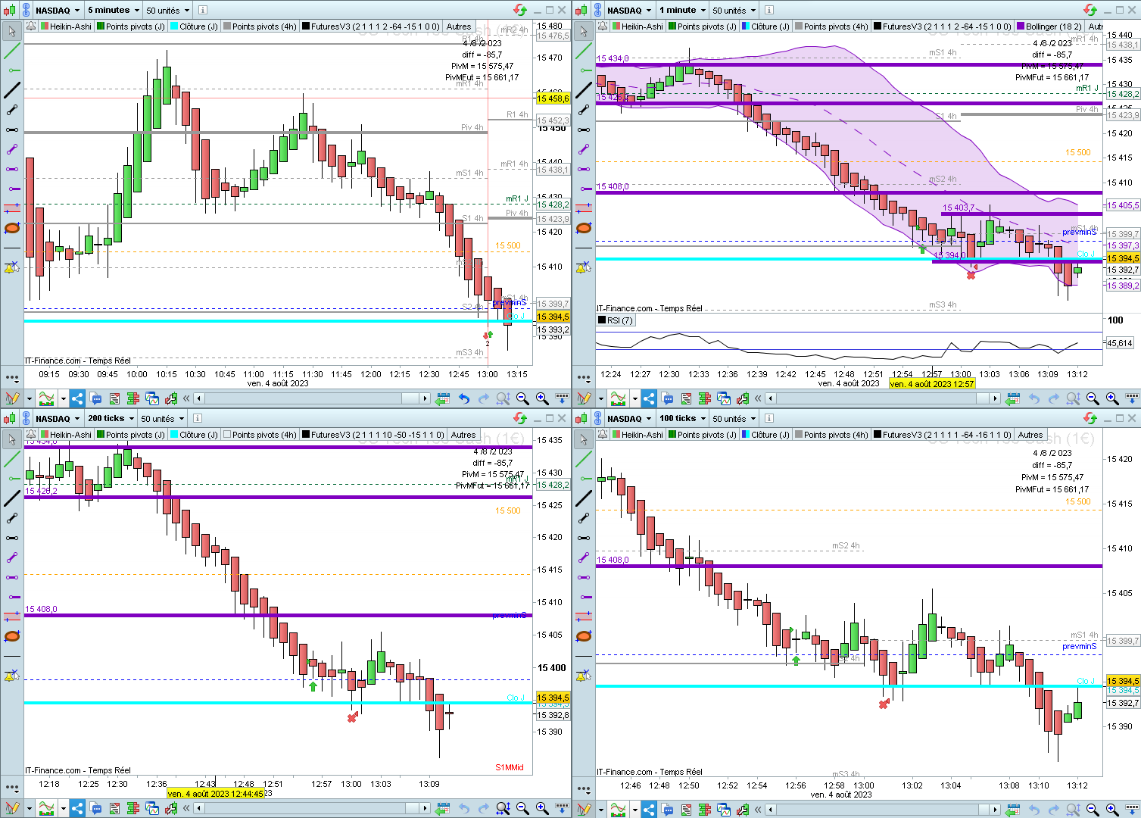Open the Autres menu in the 5 minutes chart

click(x=459, y=26)
